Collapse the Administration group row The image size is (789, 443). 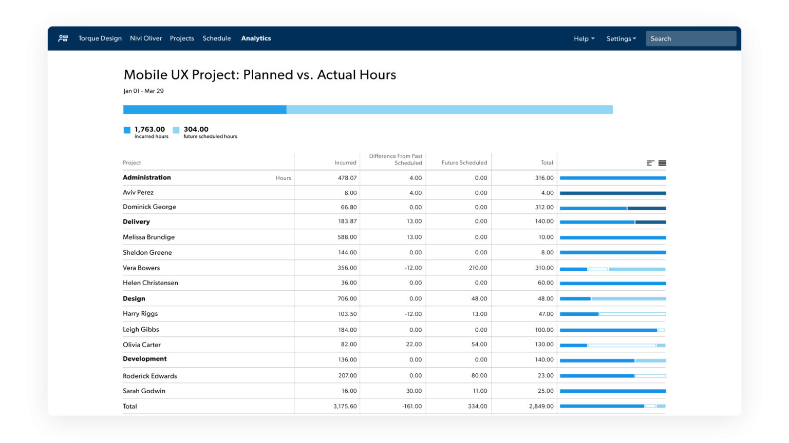click(x=147, y=177)
